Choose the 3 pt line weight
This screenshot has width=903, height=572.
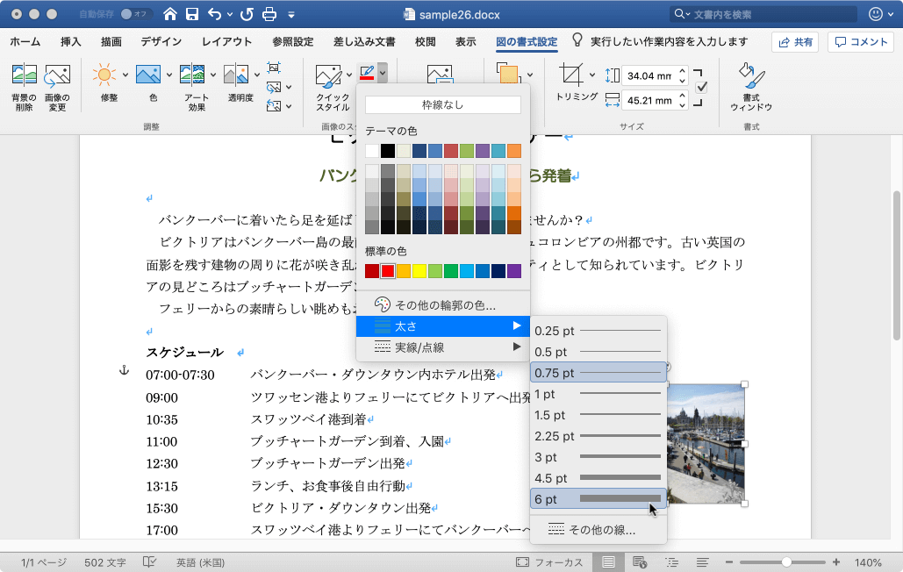click(598, 457)
